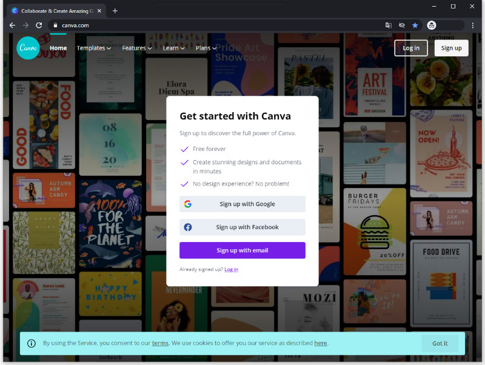Image resolution: width=485 pixels, height=365 pixels.
Task: Click the site lock icon beside canva.com
Action: tap(55, 25)
